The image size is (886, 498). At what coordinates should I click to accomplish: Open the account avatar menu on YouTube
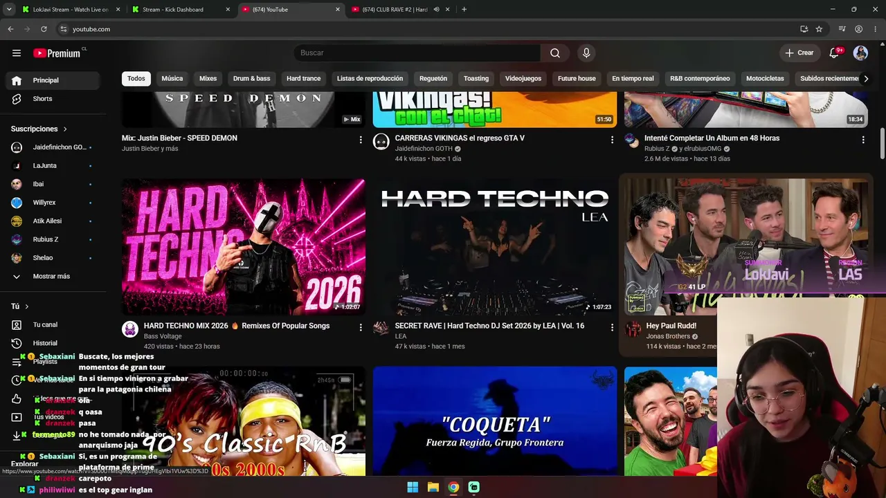click(860, 53)
